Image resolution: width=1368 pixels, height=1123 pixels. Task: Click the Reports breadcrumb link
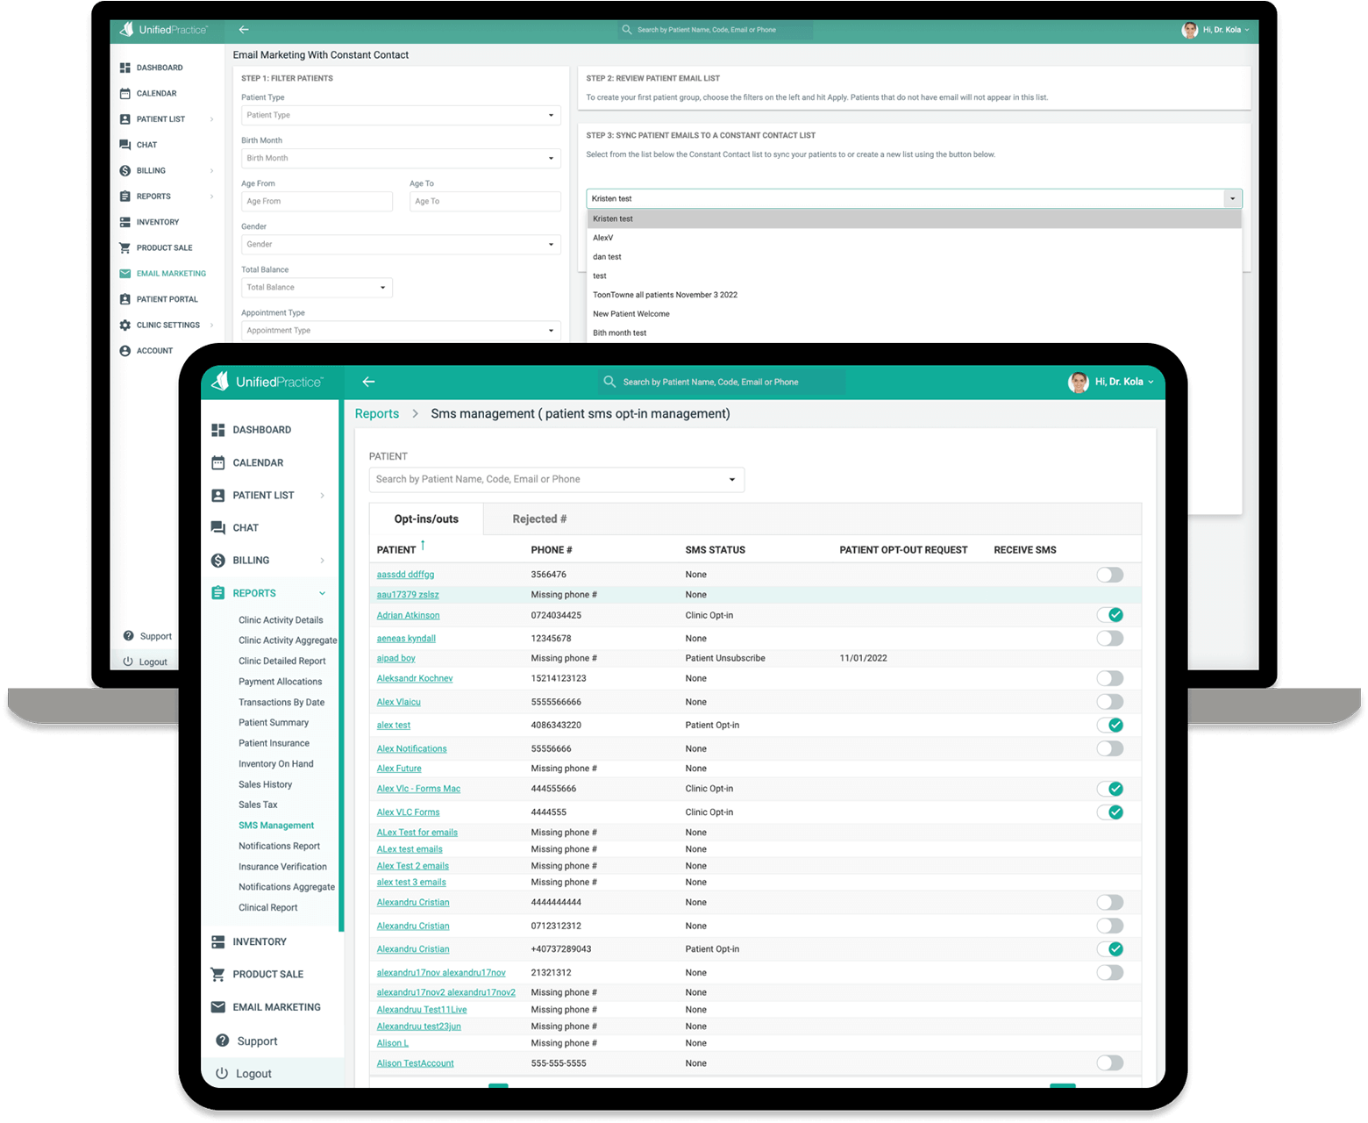tap(376, 414)
